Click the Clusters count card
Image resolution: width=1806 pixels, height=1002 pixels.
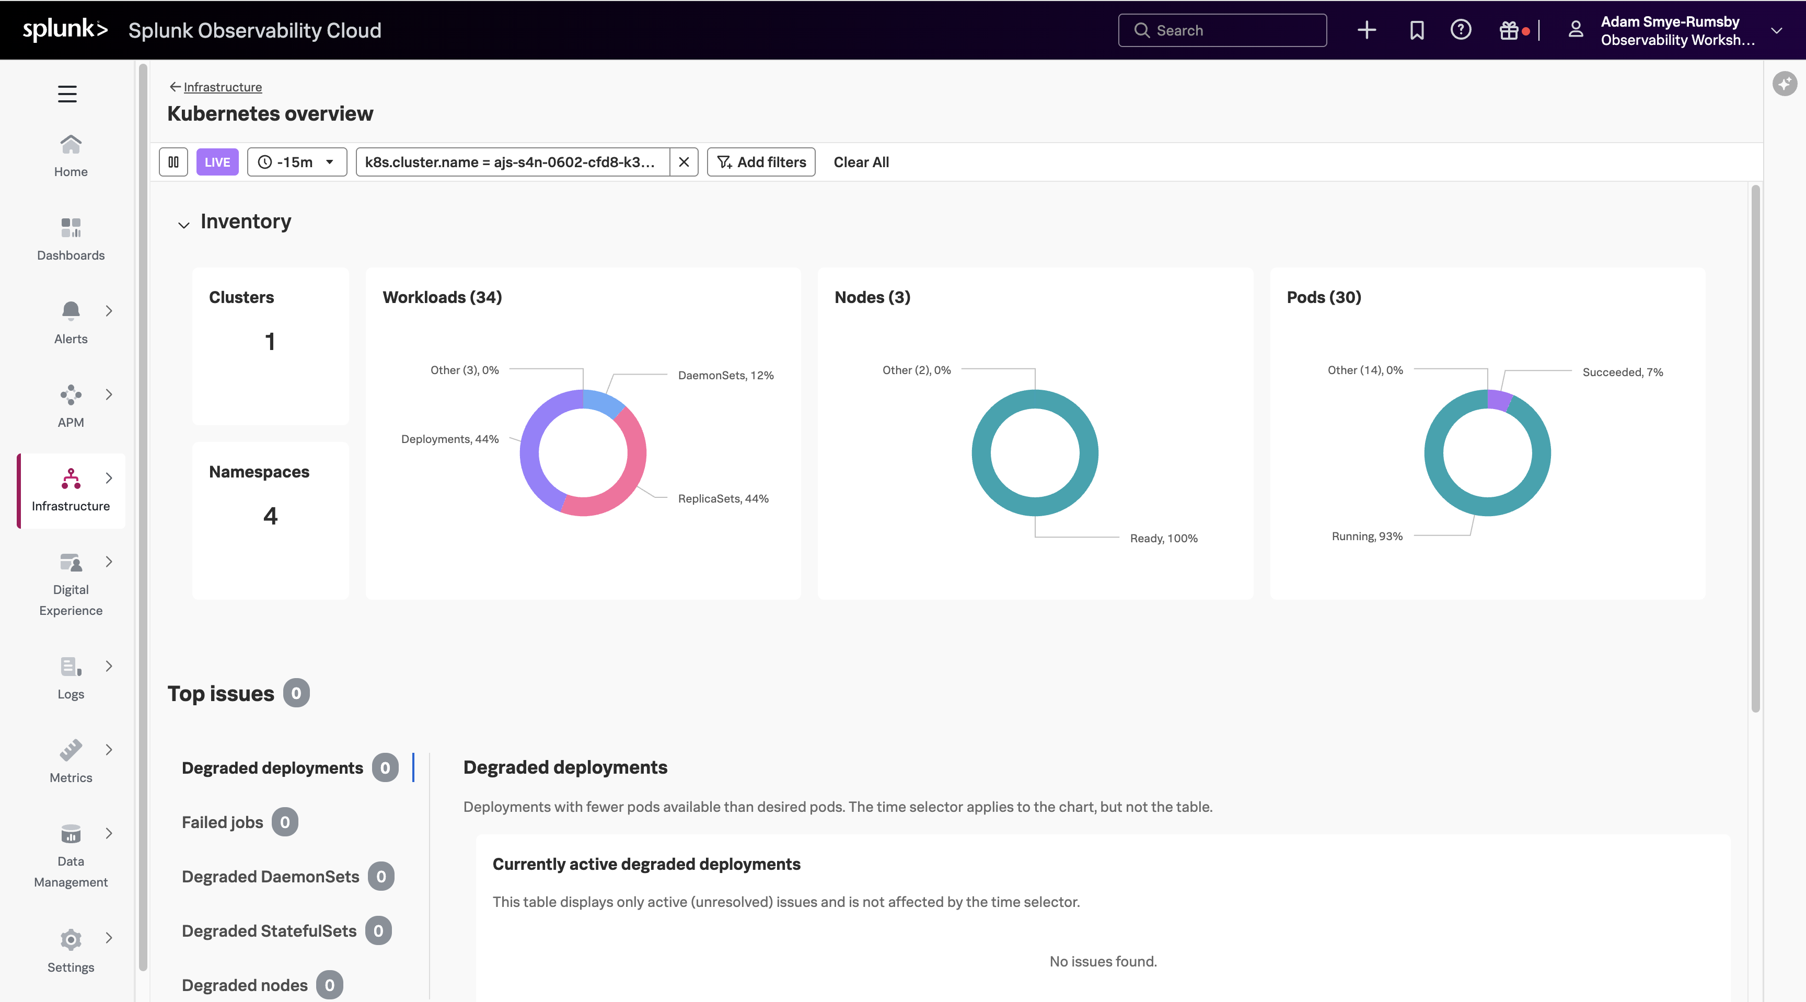271,345
